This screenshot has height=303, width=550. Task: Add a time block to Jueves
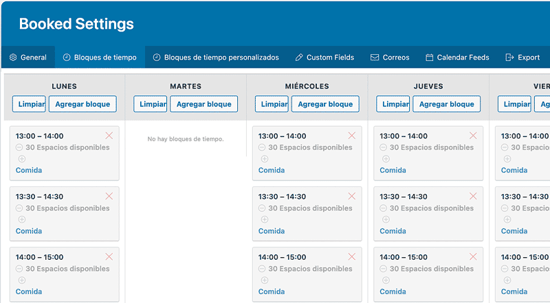click(x=446, y=104)
